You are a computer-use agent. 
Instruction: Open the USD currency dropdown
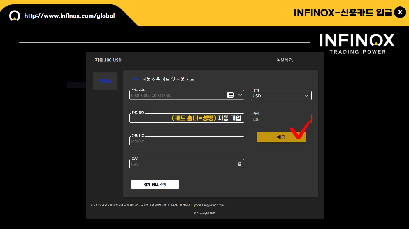click(x=281, y=96)
